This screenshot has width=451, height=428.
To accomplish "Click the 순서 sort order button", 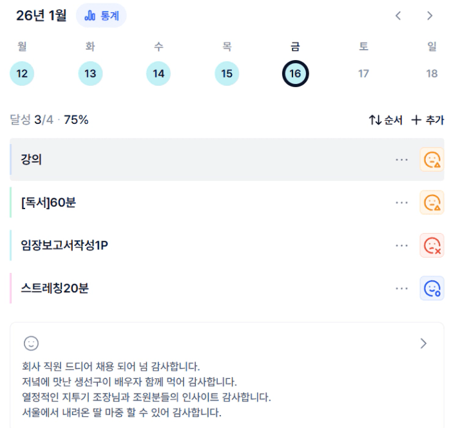I will (x=385, y=120).
